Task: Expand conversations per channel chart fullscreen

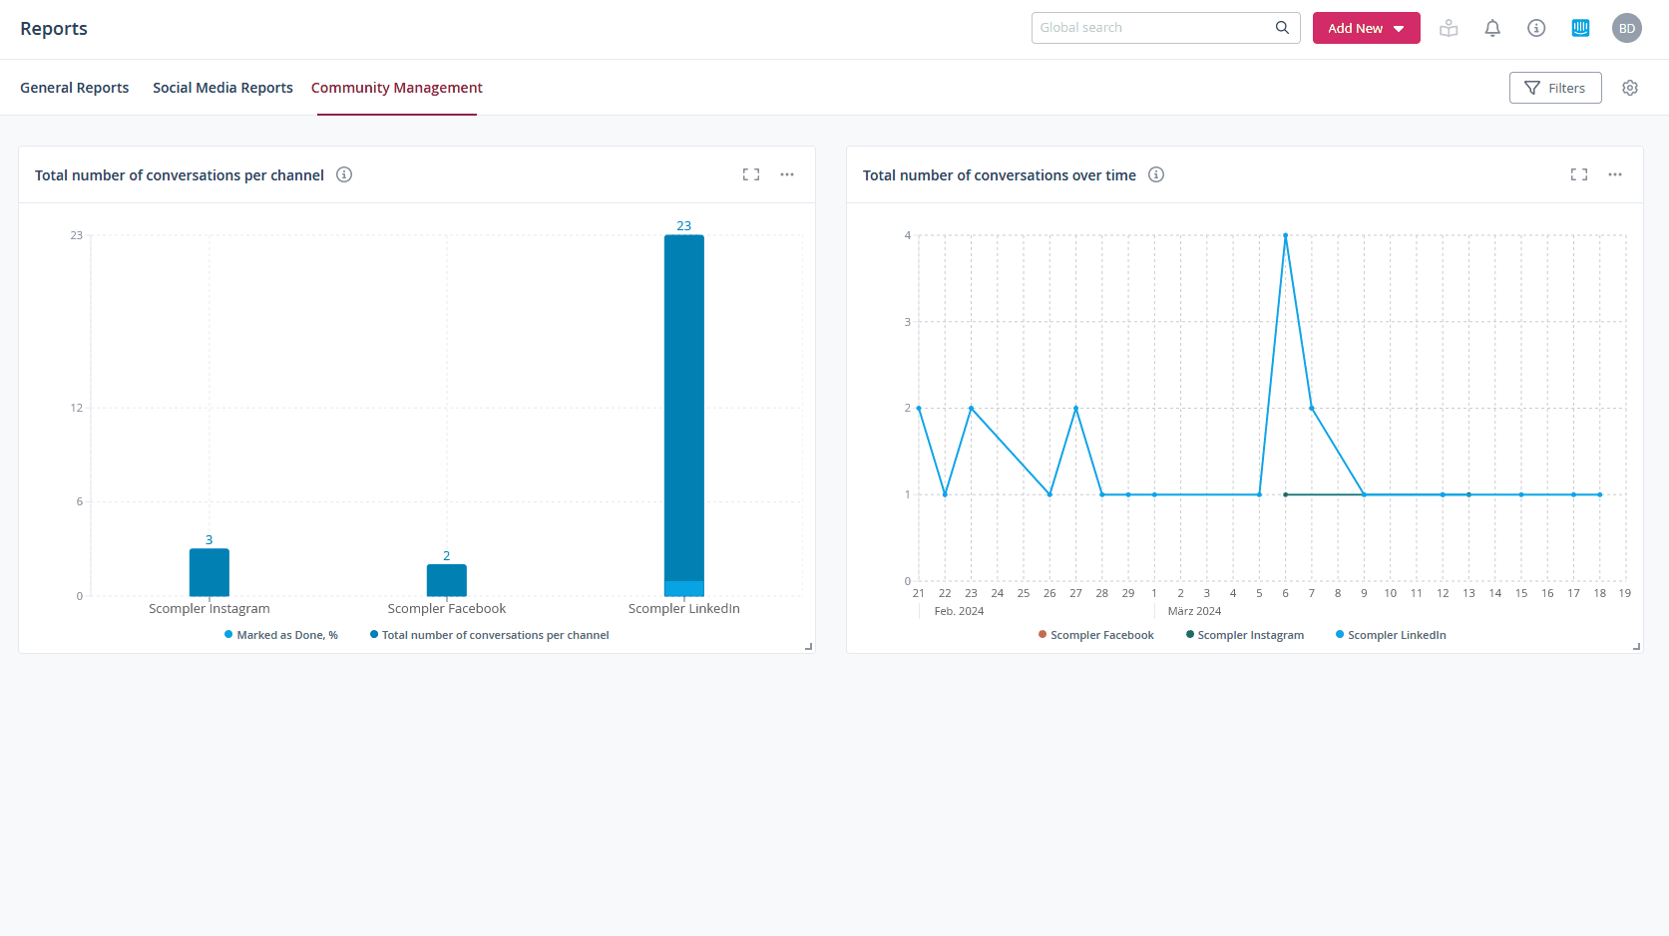Action: point(751,174)
